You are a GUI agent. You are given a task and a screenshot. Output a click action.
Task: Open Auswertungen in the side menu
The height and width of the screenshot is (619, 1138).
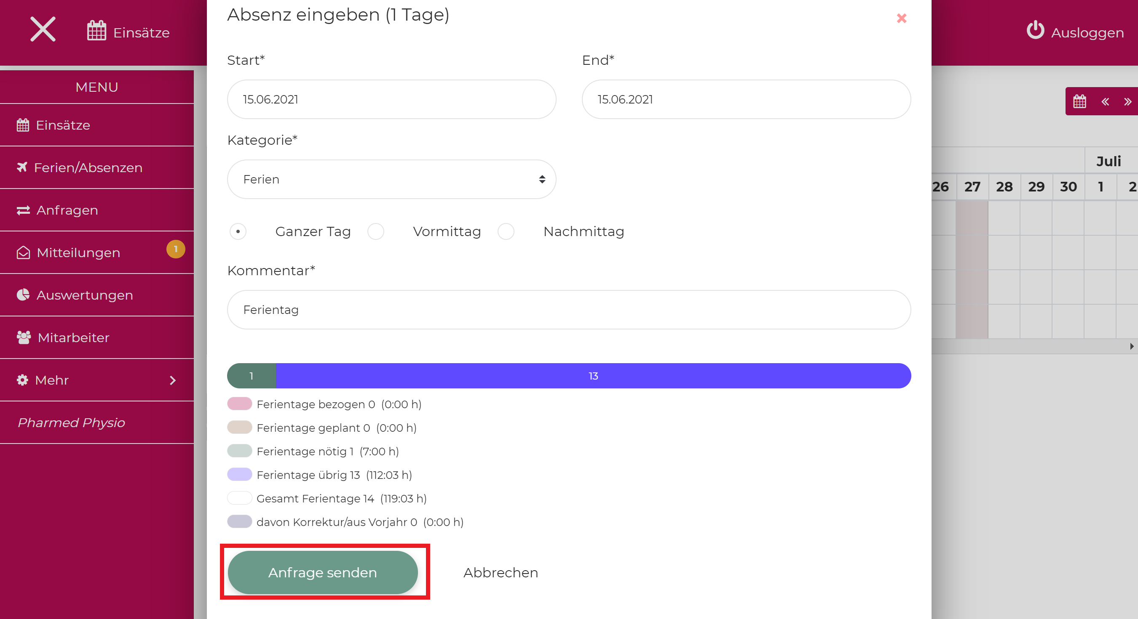click(x=84, y=295)
